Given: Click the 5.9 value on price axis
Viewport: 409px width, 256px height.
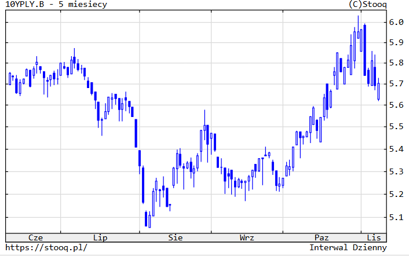Looking at the screenshot, I should pyautogui.click(x=396, y=42).
